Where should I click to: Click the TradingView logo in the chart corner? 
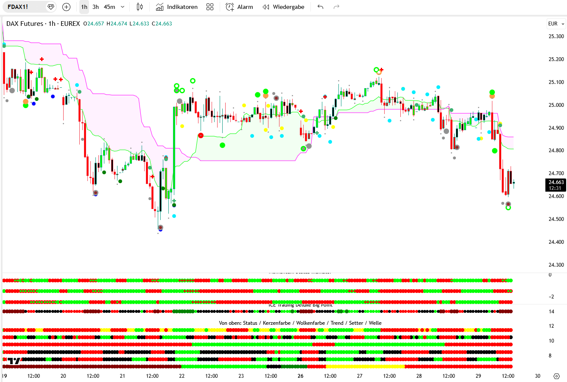(x=14, y=361)
